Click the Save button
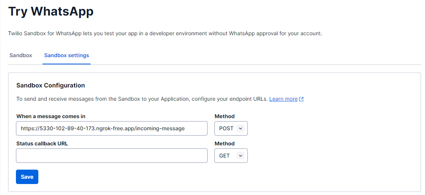 click(27, 177)
